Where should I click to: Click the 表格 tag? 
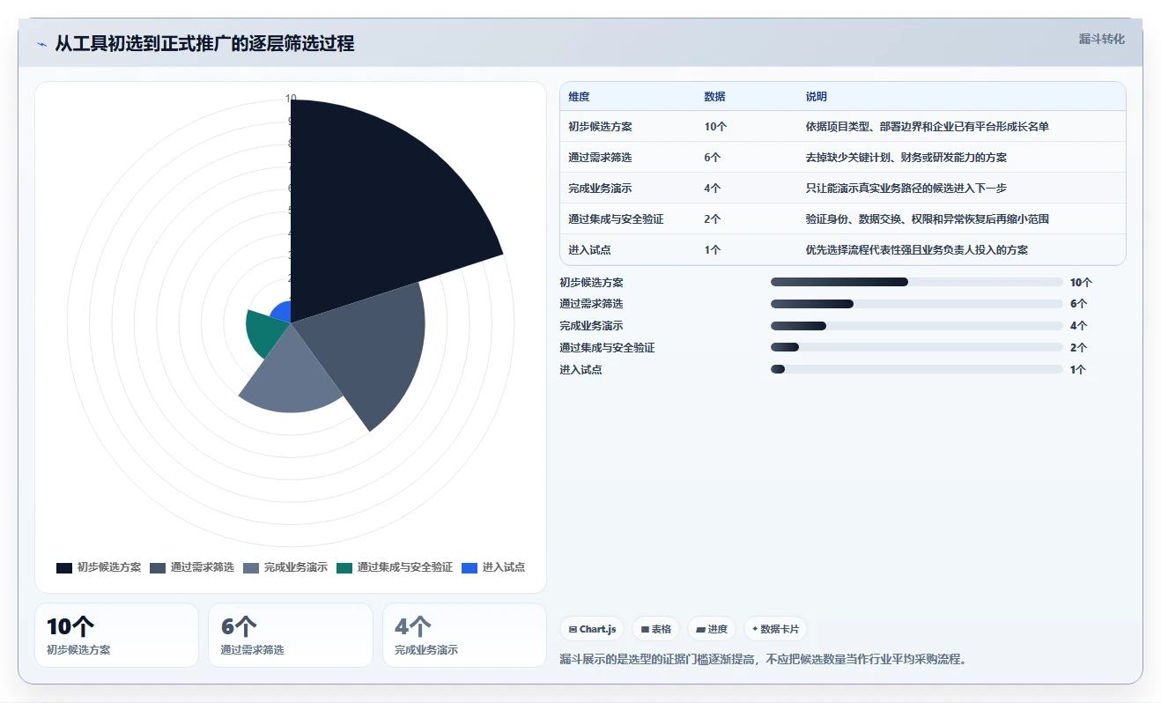[656, 629]
